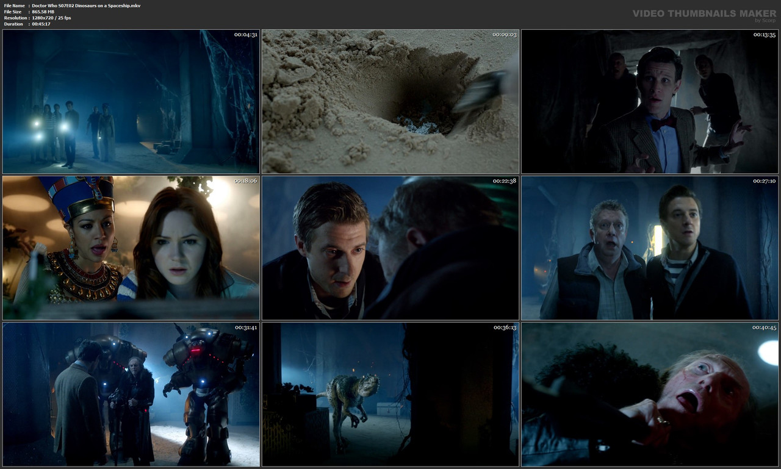781x469 pixels.
Task: Click the File Size 865.58 MB entry
Action: click(43, 11)
